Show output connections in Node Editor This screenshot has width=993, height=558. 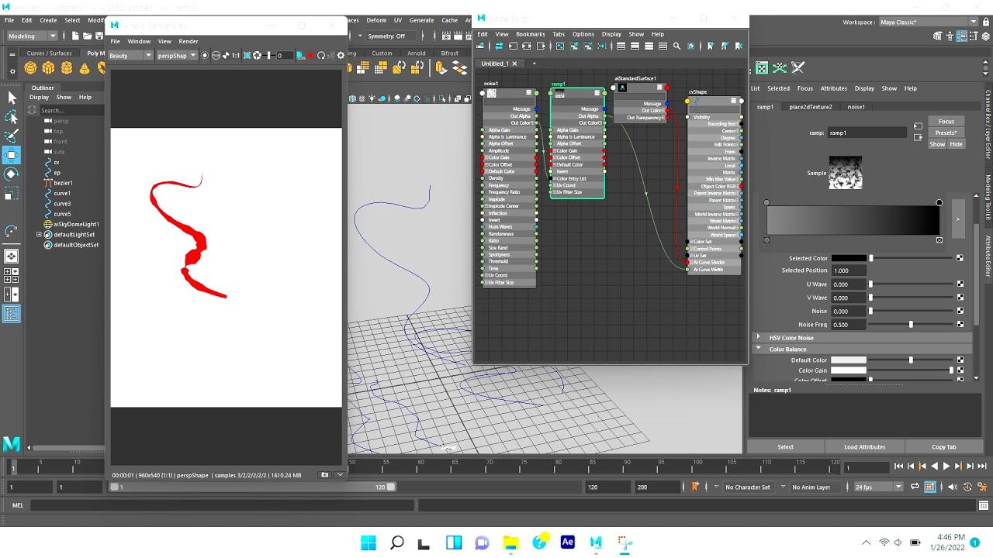coord(541,46)
